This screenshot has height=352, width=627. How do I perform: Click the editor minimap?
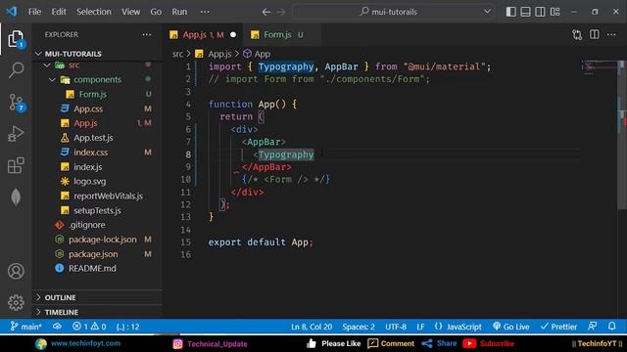[x=599, y=68]
